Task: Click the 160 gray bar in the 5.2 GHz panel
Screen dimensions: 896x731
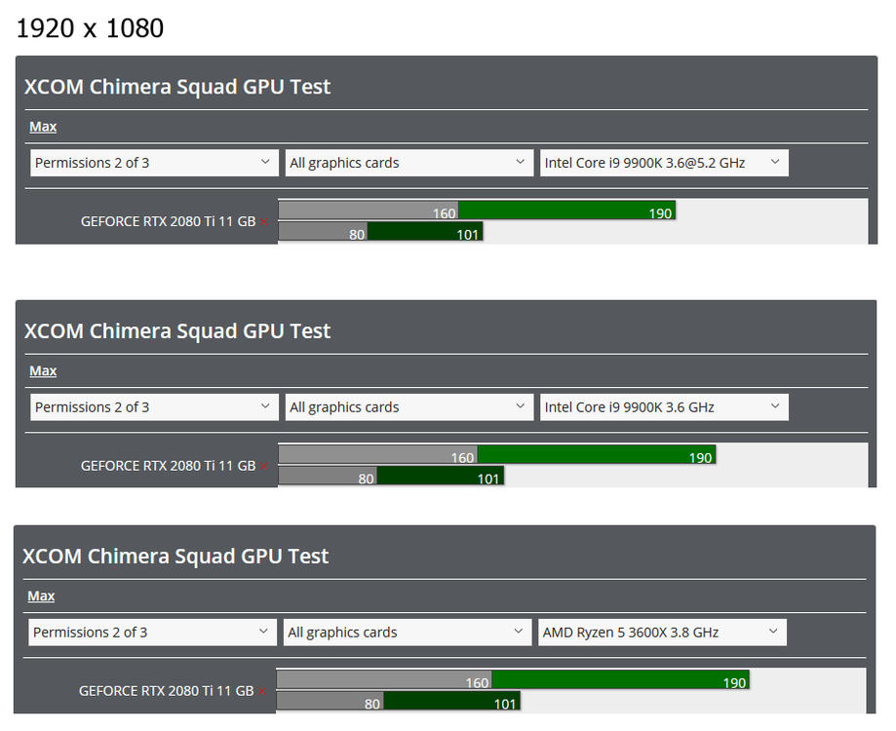Action: click(x=369, y=211)
